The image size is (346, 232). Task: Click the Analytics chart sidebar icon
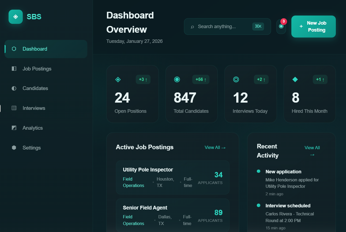tap(14, 128)
